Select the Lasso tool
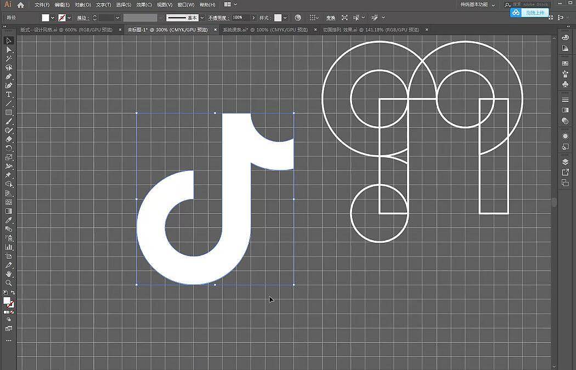 (x=9, y=67)
